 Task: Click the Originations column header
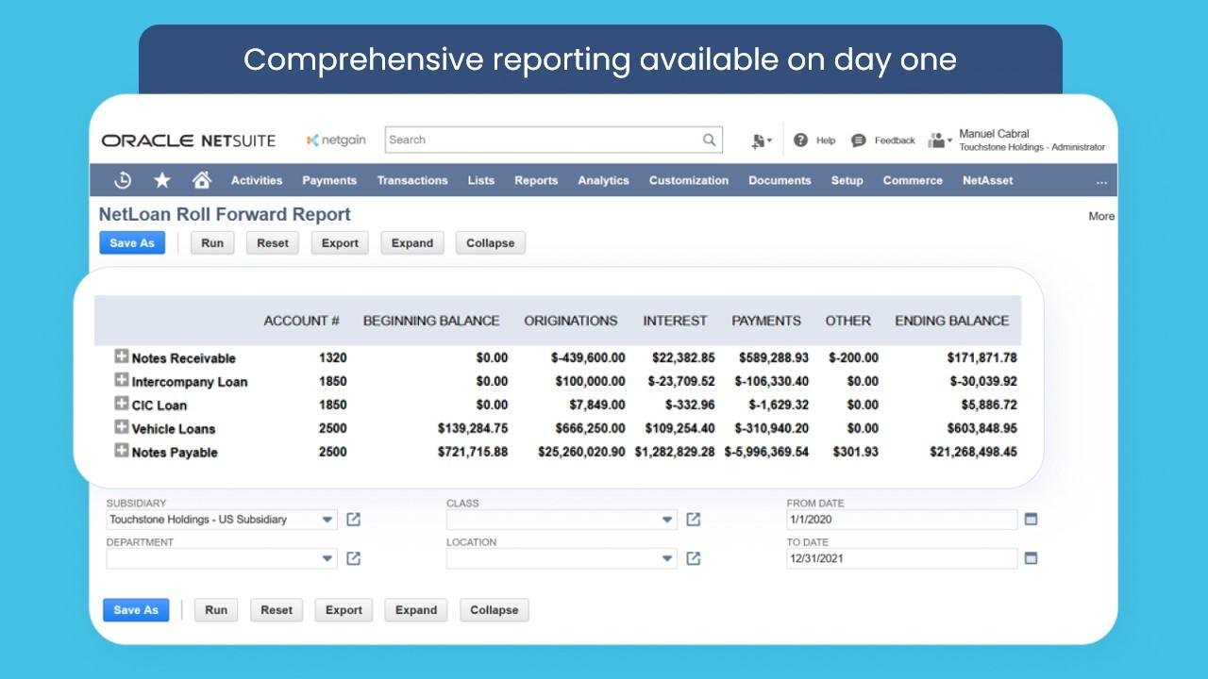pos(571,321)
